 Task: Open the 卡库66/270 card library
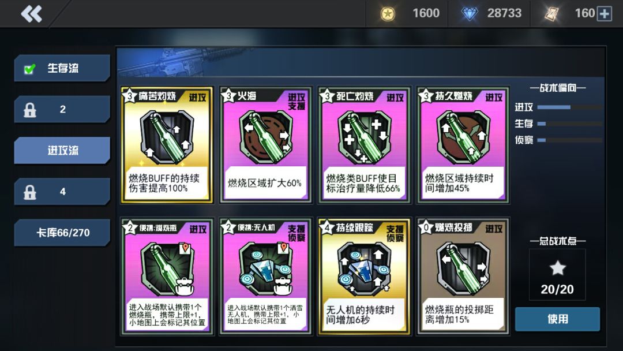pyautogui.click(x=62, y=233)
